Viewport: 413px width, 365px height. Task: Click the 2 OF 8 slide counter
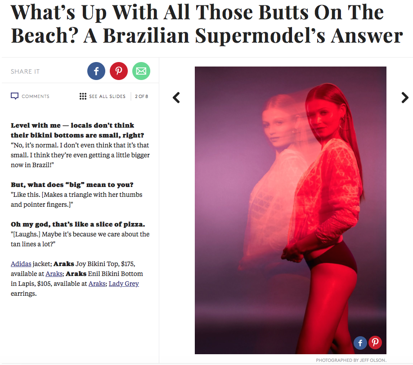141,96
